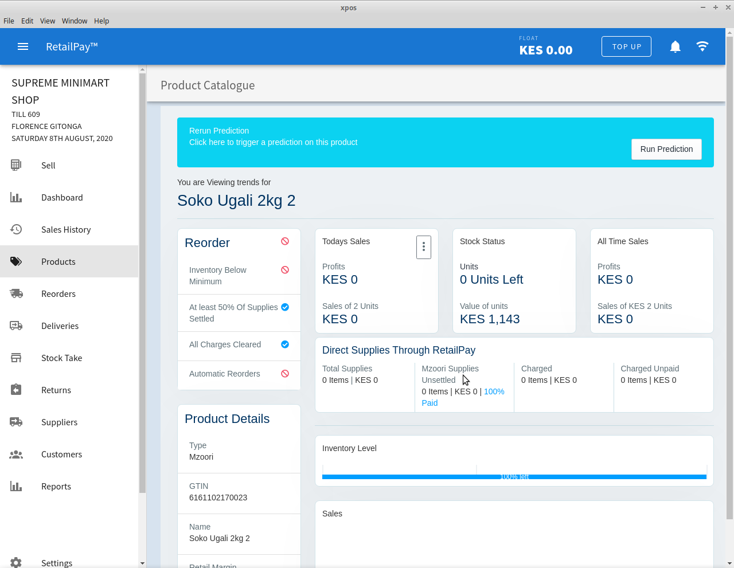Open the File menu
The height and width of the screenshot is (568, 734).
pyautogui.click(x=9, y=21)
